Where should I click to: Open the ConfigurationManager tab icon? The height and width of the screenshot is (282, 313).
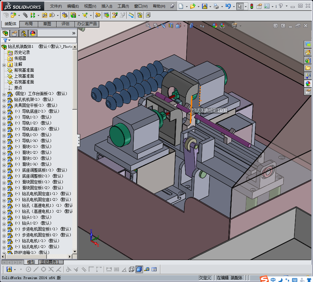coord(24,33)
